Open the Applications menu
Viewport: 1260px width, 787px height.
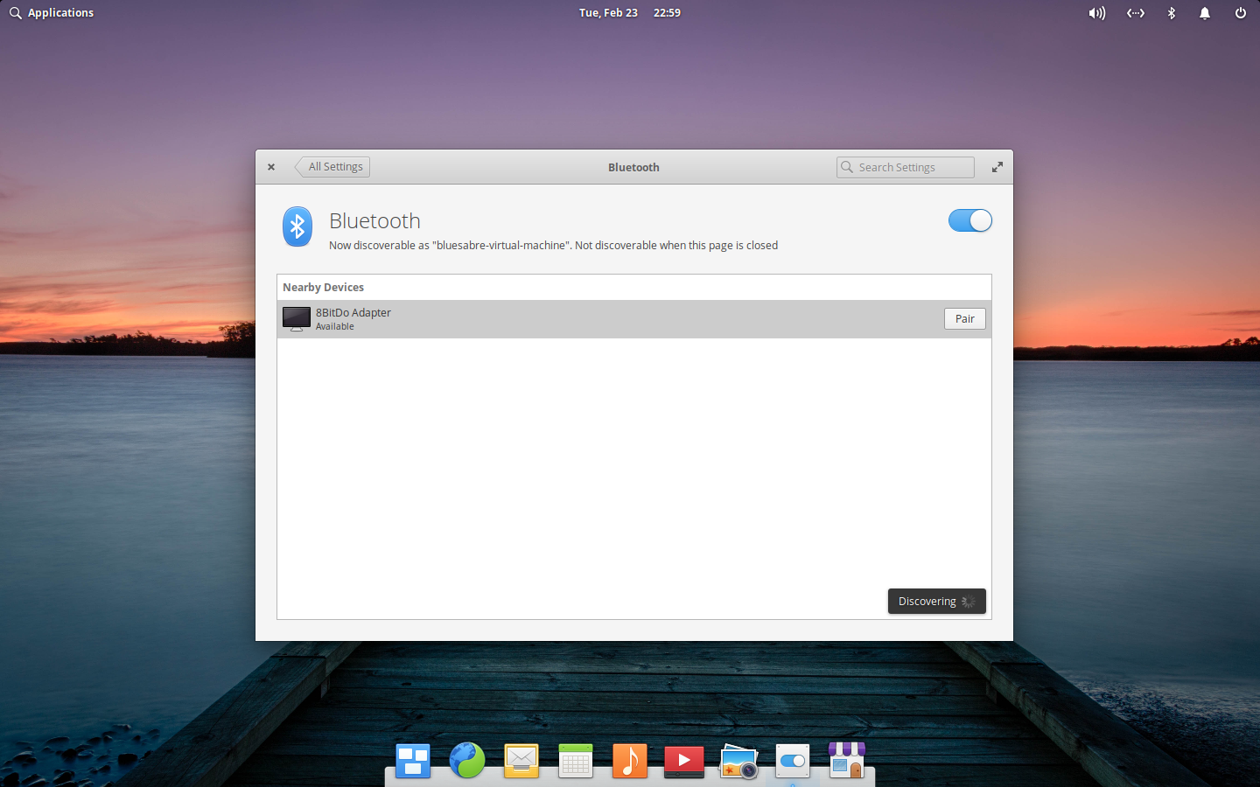(51, 12)
